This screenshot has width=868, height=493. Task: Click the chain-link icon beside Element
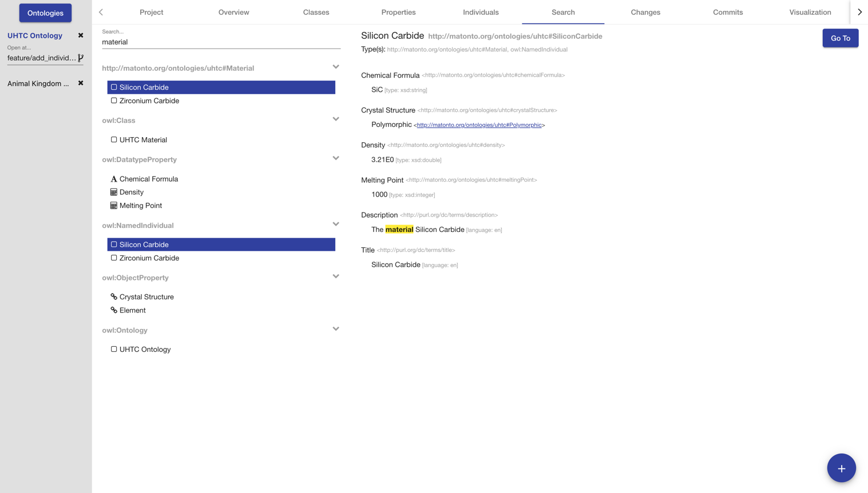click(x=113, y=310)
